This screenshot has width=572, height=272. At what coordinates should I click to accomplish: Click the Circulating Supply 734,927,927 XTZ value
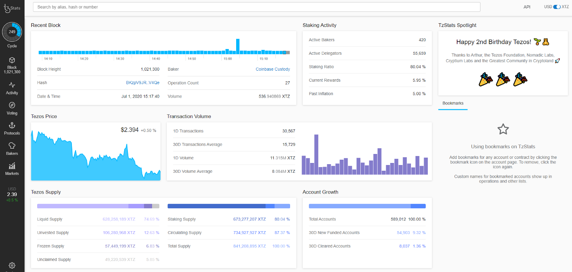coord(250,233)
